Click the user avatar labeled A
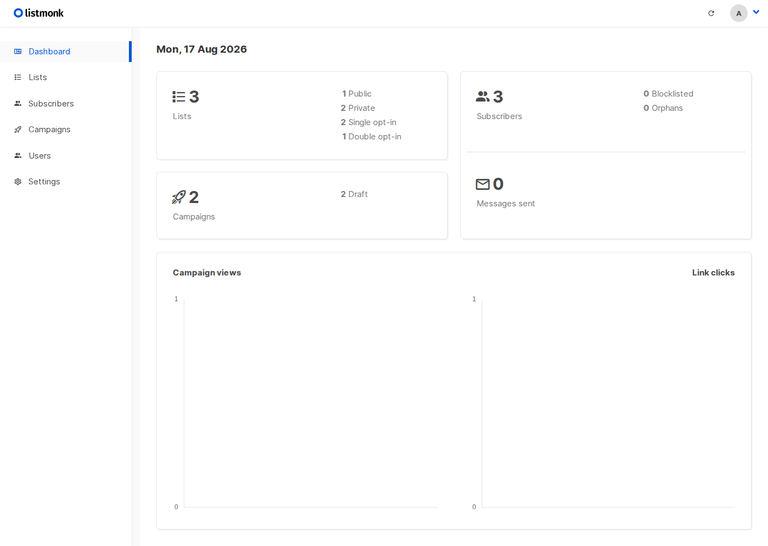Viewport: 768px width, 546px height. click(739, 13)
